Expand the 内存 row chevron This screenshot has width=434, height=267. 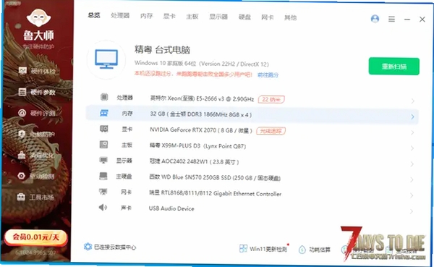pyautogui.click(x=412, y=116)
